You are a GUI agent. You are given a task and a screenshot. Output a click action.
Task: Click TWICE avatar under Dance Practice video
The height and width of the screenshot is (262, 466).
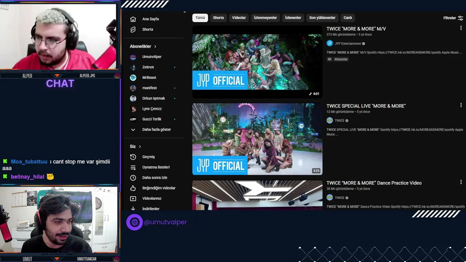(x=330, y=198)
